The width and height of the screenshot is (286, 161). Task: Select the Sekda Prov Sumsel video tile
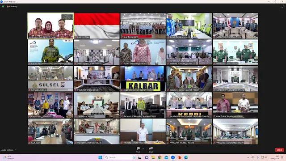tap(97, 105)
